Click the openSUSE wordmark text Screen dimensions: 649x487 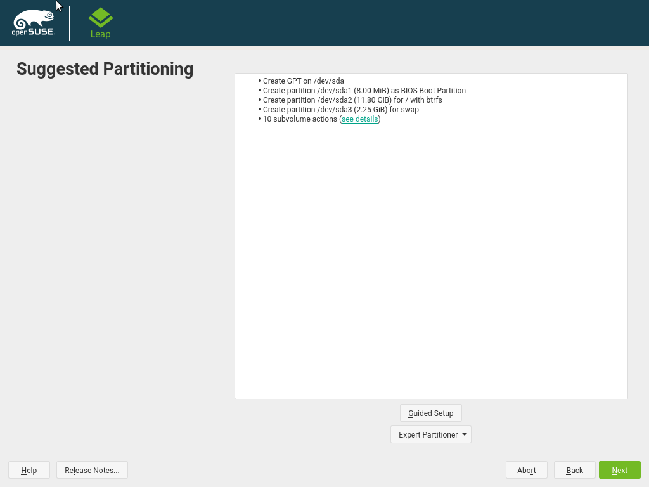click(33, 32)
